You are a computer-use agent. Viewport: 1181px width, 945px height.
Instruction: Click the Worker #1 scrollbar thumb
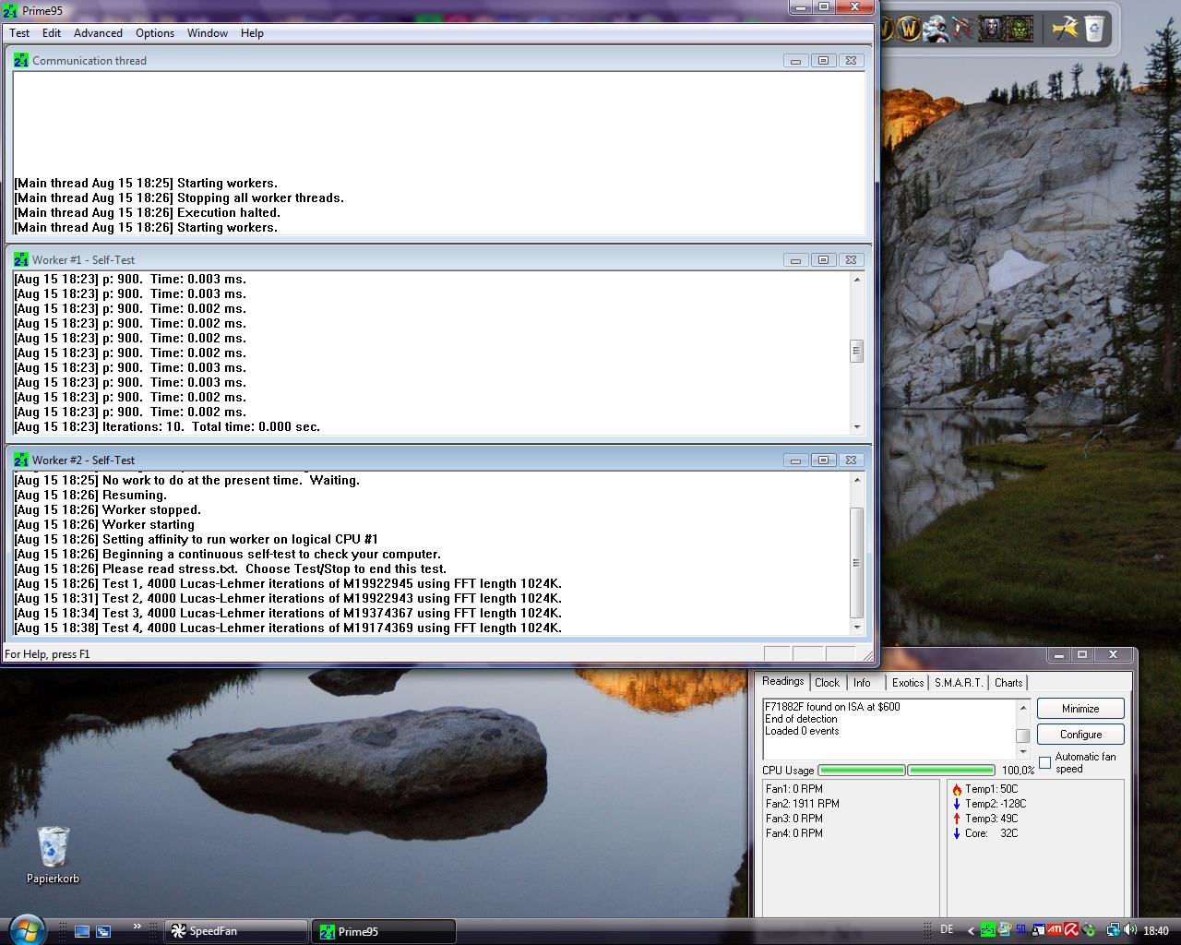(857, 351)
